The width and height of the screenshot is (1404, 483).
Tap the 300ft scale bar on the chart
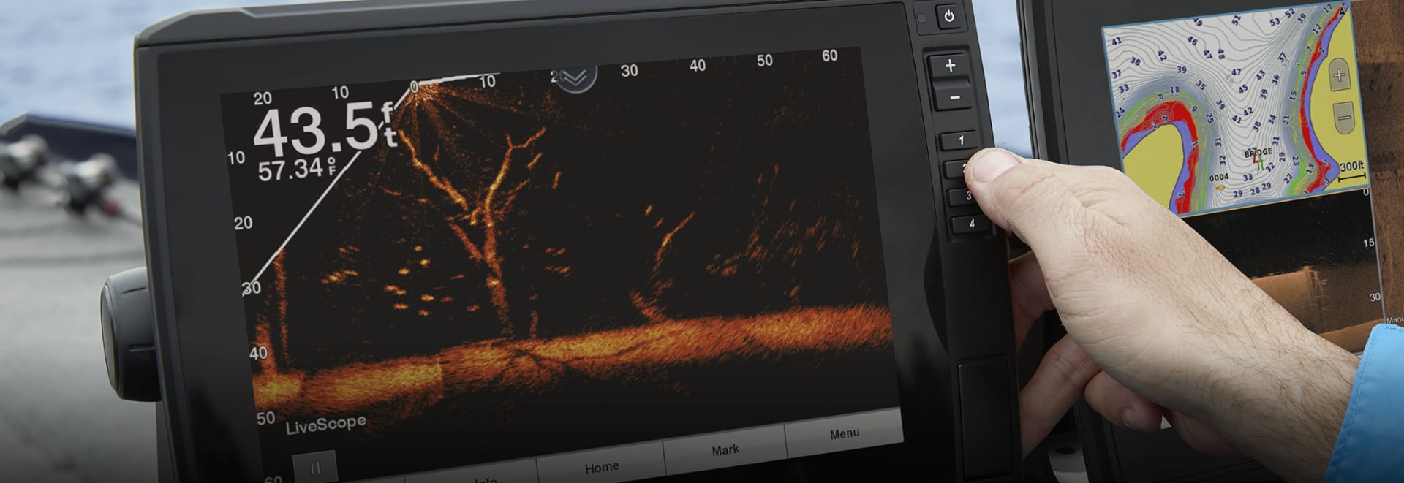point(1352,170)
